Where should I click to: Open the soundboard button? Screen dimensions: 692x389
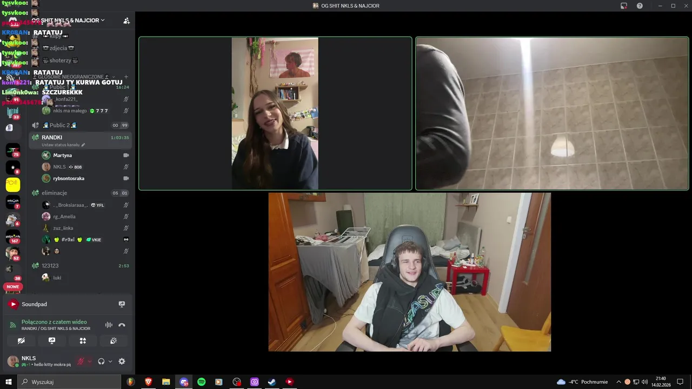[x=114, y=341]
